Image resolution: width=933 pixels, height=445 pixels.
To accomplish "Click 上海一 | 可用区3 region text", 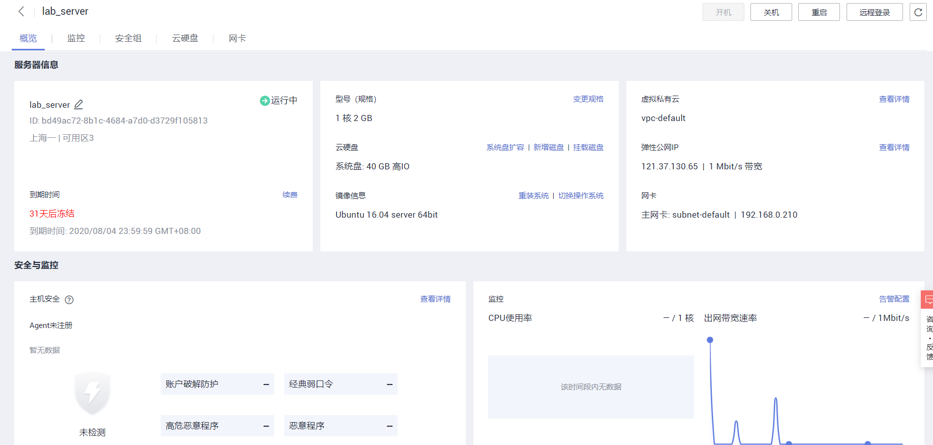I will tap(62, 138).
